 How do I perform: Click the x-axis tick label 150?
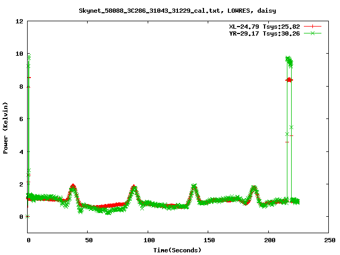pyautogui.click(x=209, y=240)
